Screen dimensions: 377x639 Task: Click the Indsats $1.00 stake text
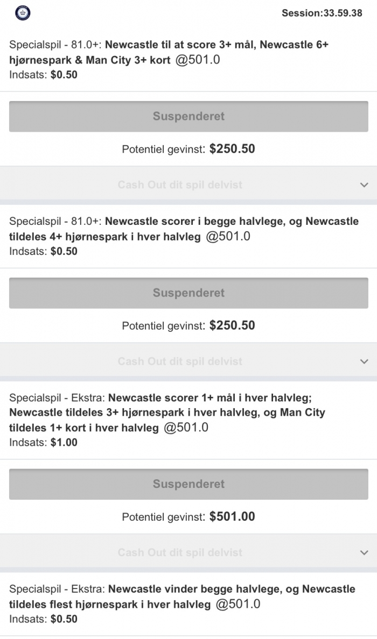pos(43,443)
